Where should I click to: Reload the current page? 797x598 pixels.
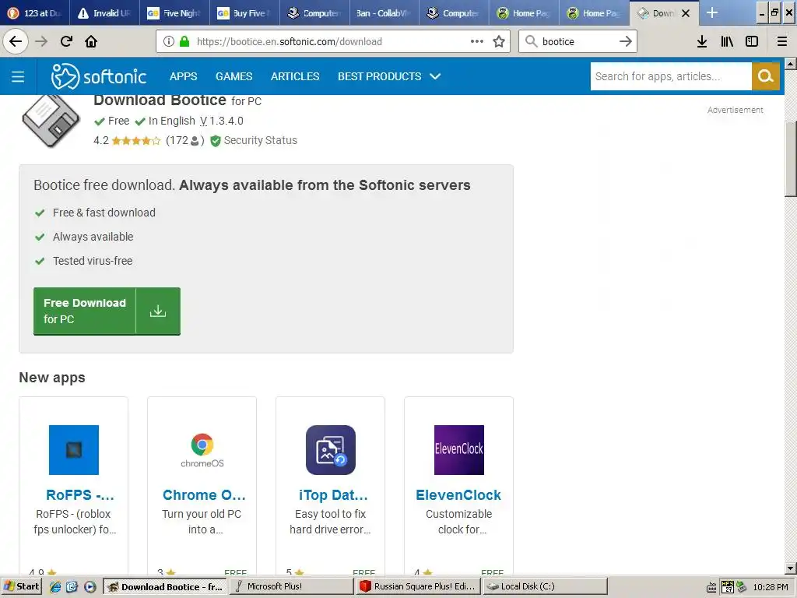[x=66, y=41]
